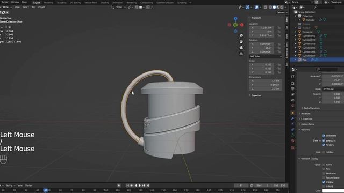
Task: Open the World properties tab icon
Action: coord(292,106)
